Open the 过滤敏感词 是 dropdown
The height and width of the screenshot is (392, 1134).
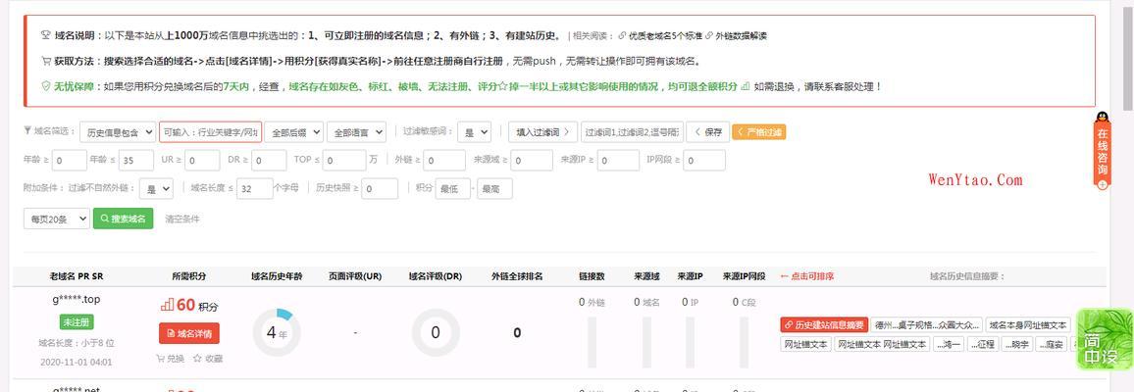[x=475, y=132]
